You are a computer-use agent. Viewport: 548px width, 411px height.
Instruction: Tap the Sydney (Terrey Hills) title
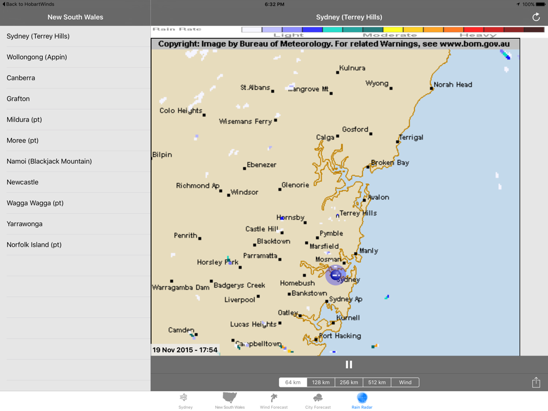pos(349,17)
